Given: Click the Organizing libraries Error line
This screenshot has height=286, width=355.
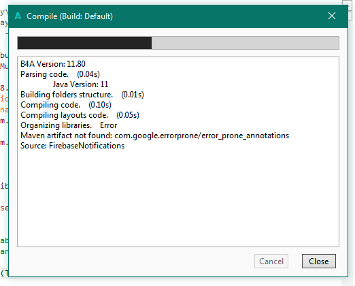Looking at the screenshot, I should 69,125.
